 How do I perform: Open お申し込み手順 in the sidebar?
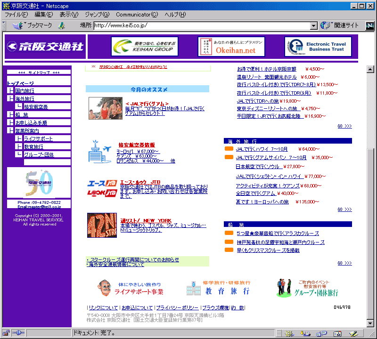point(31,122)
